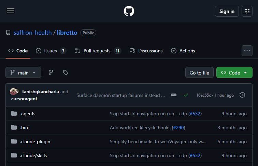
Task: Switch to the Issues tab
Action: point(51,51)
